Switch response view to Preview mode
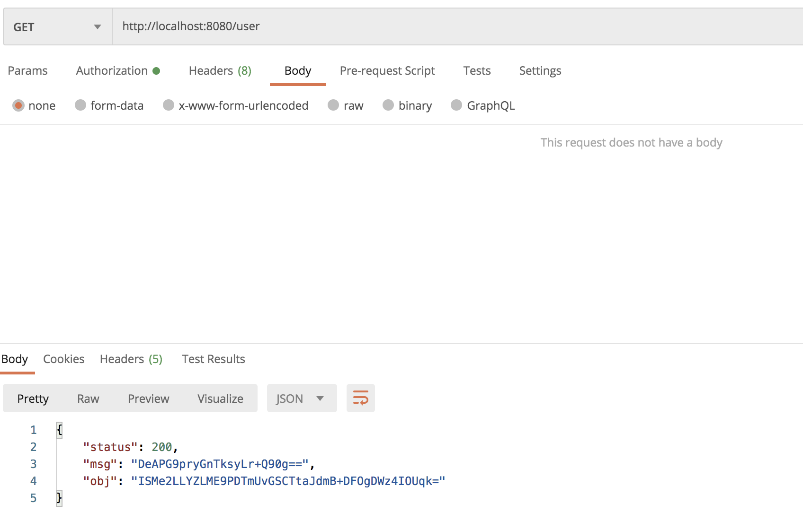803x521 pixels. [148, 398]
